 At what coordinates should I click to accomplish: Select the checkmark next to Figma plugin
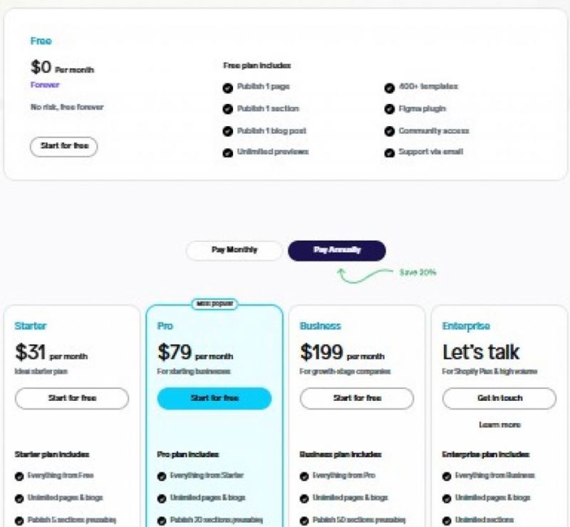(x=388, y=109)
